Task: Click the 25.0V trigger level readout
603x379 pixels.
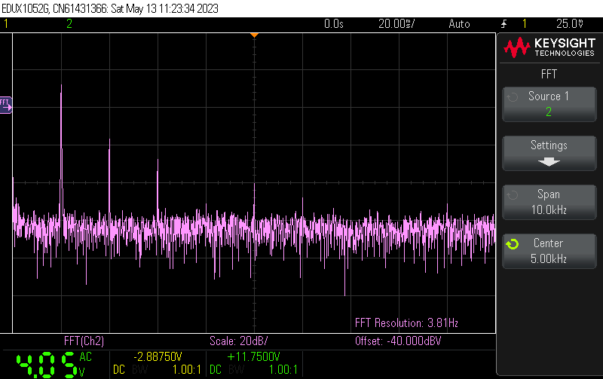Action: point(570,24)
